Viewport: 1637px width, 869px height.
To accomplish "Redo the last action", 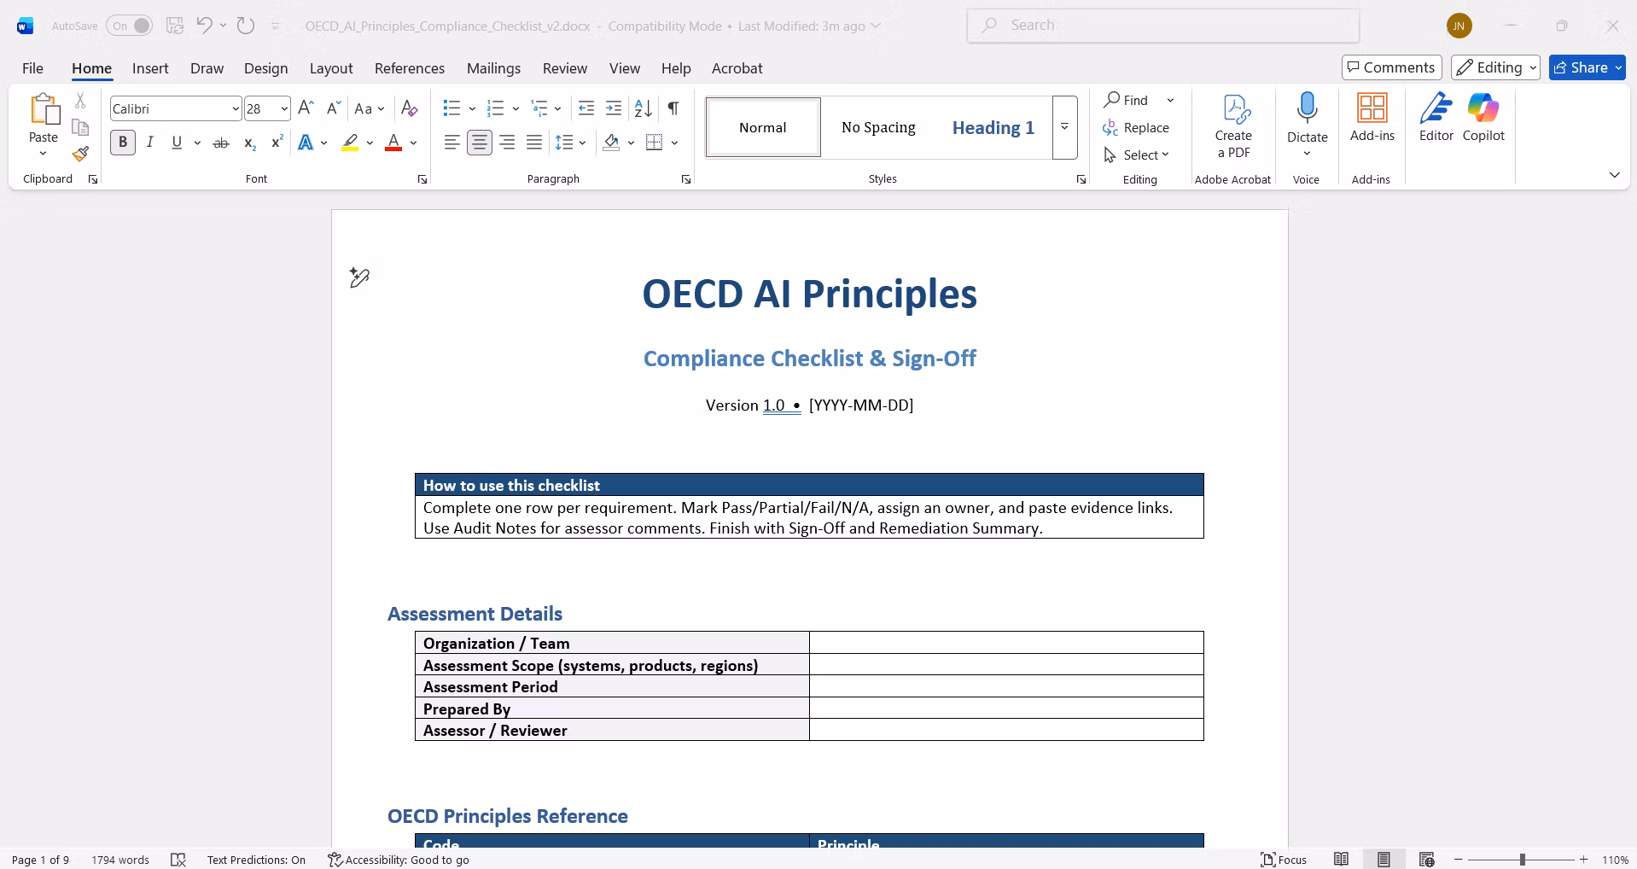I will pyautogui.click(x=246, y=26).
